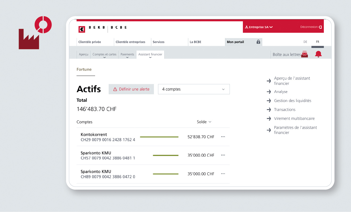This screenshot has height=212, width=351.
Task: Click the Kontokorrent balance bar
Action: point(159,137)
